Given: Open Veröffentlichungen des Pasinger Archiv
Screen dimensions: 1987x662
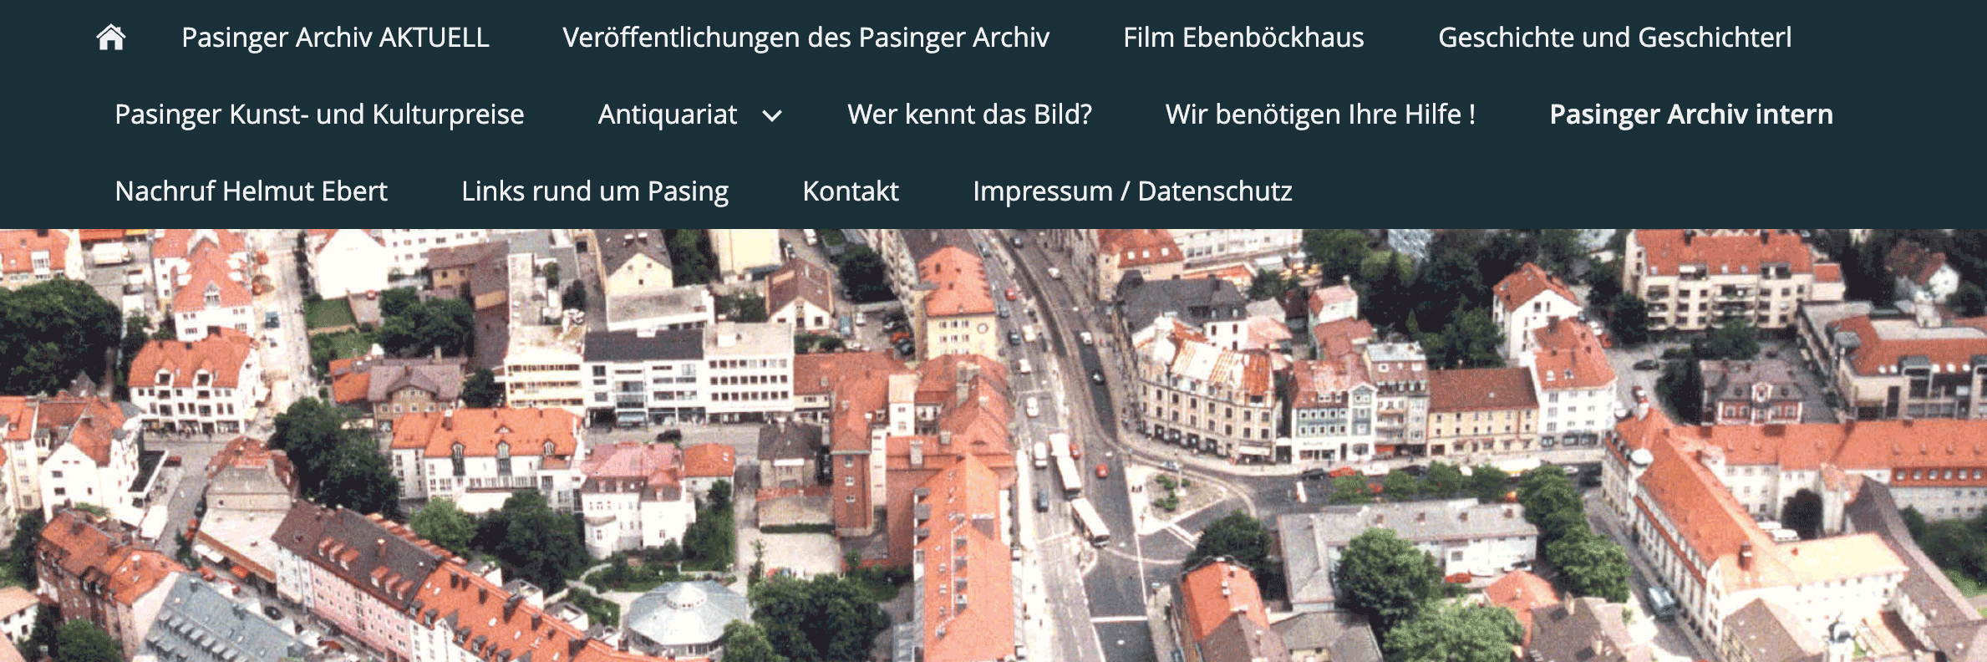Looking at the screenshot, I should tap(805, 38).
